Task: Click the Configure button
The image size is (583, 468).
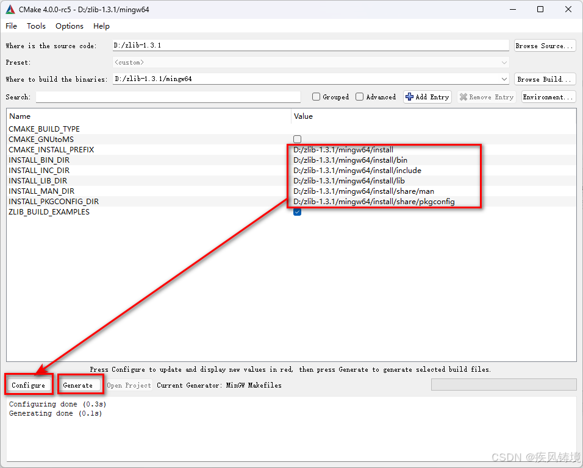Action: click(29, 385)
